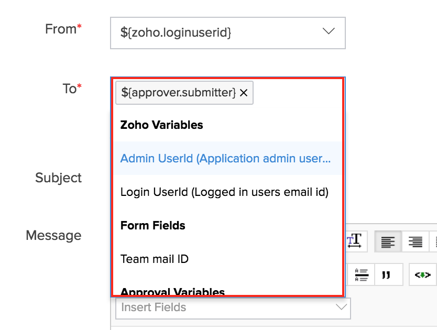Click the Subject field label

point(58,178)
